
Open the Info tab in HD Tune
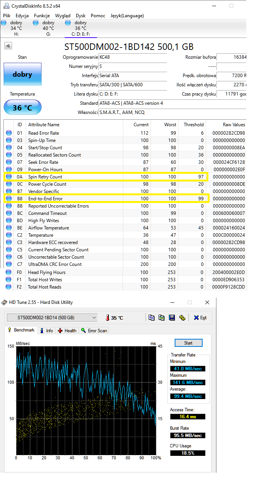click(46, 330)
